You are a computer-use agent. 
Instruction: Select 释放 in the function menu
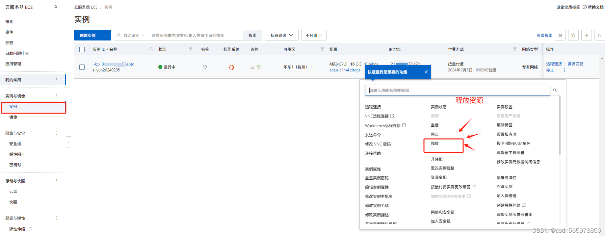[435, 144]
